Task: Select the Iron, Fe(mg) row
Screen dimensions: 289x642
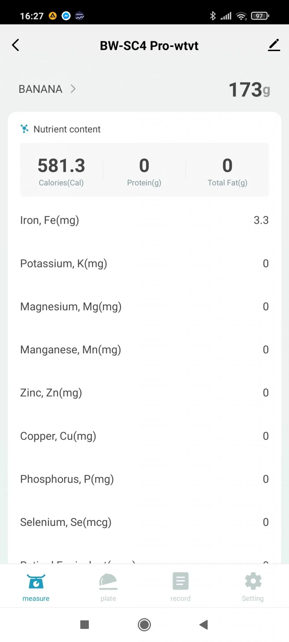Action: (144, 220)
